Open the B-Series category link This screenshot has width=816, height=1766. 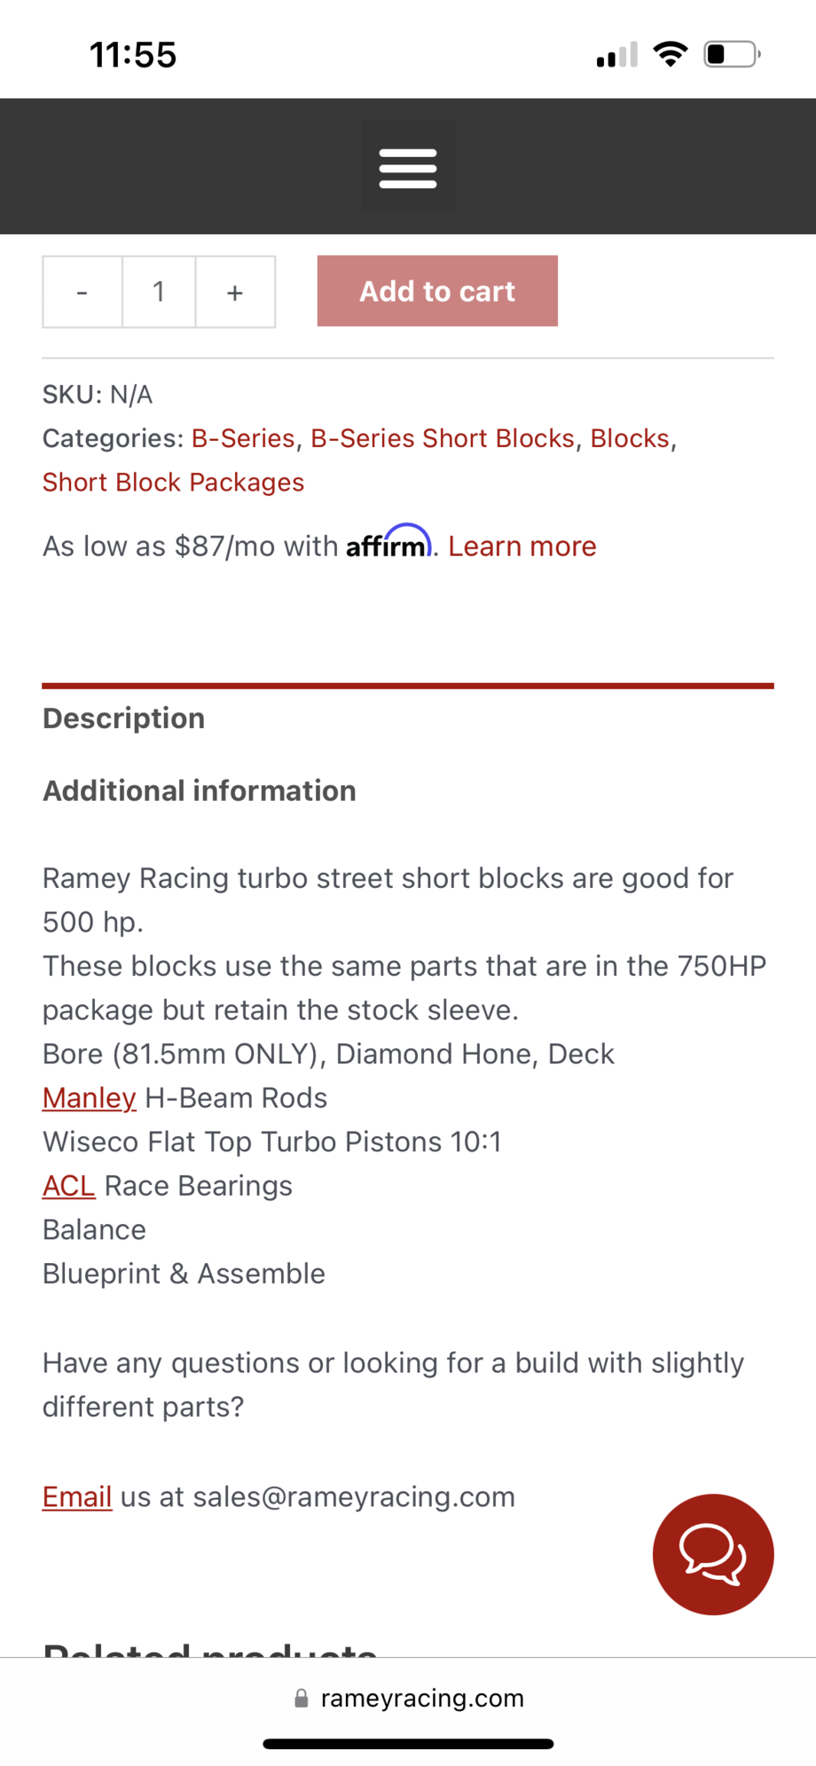pos(243,438)
